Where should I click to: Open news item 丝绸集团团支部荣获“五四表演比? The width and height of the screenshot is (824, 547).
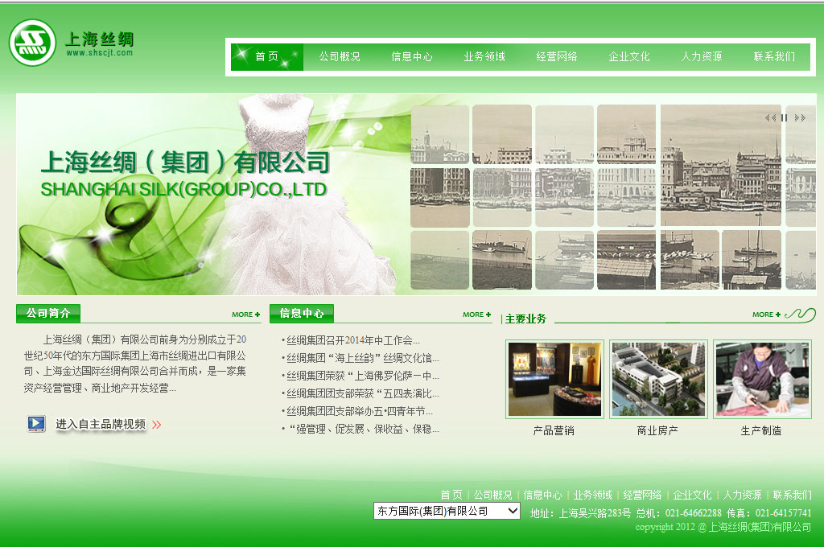click(x=362, y=393)
